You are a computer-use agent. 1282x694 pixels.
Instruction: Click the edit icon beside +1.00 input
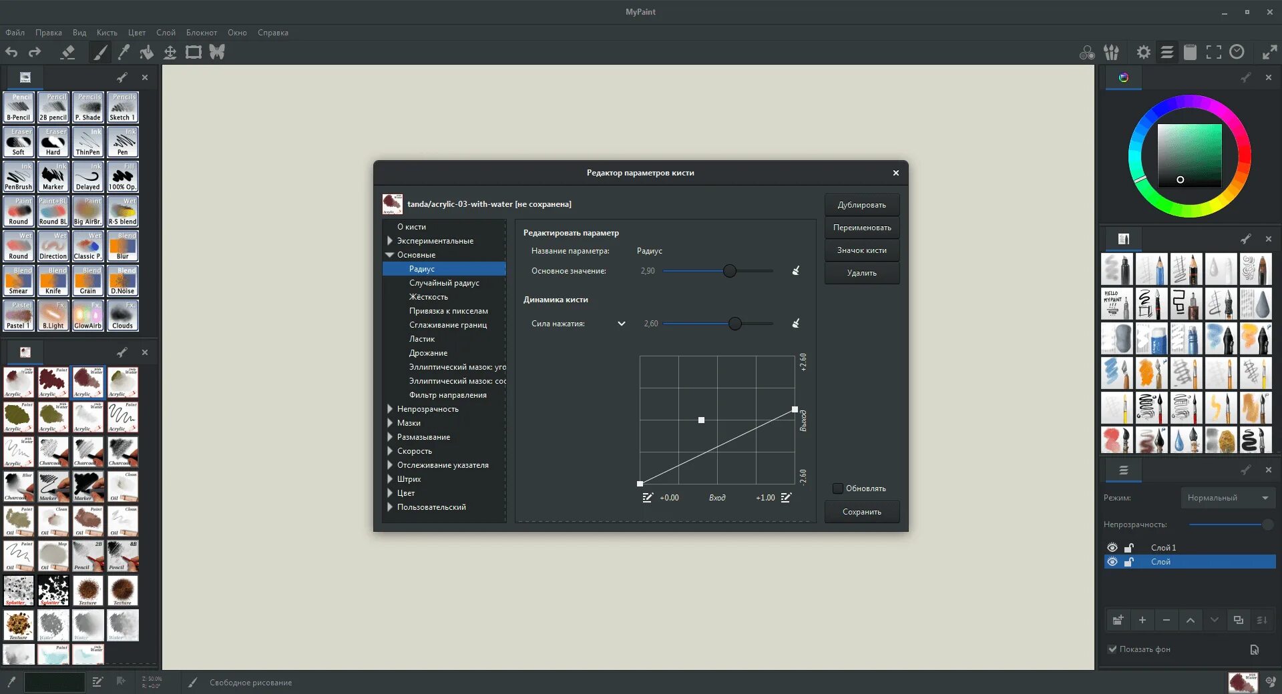(786, 497)
